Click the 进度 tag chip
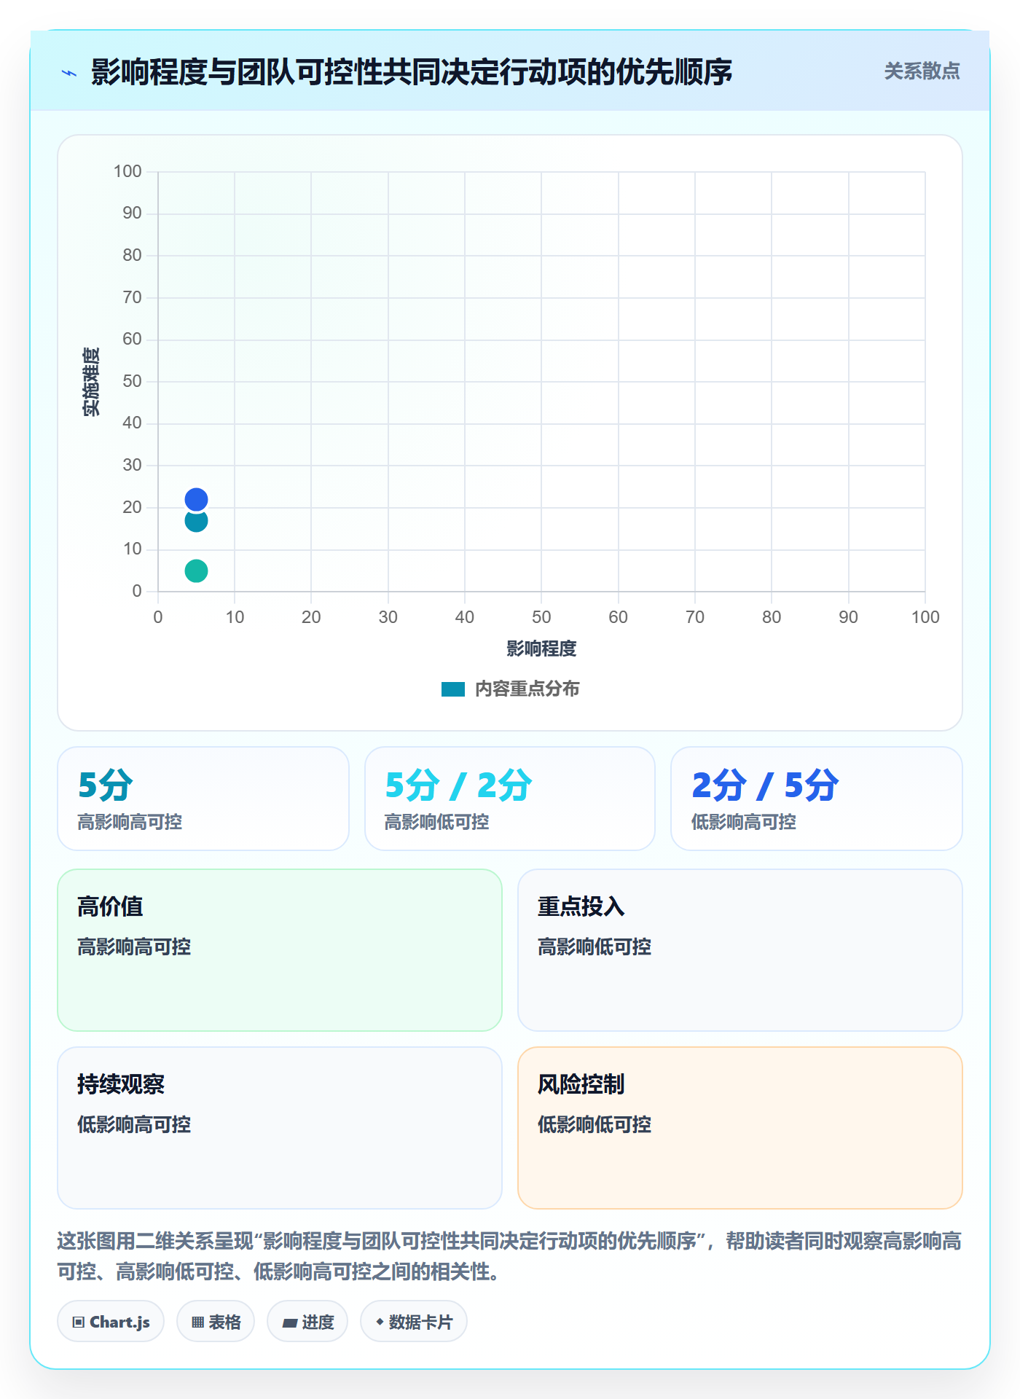 [307, 1322]
